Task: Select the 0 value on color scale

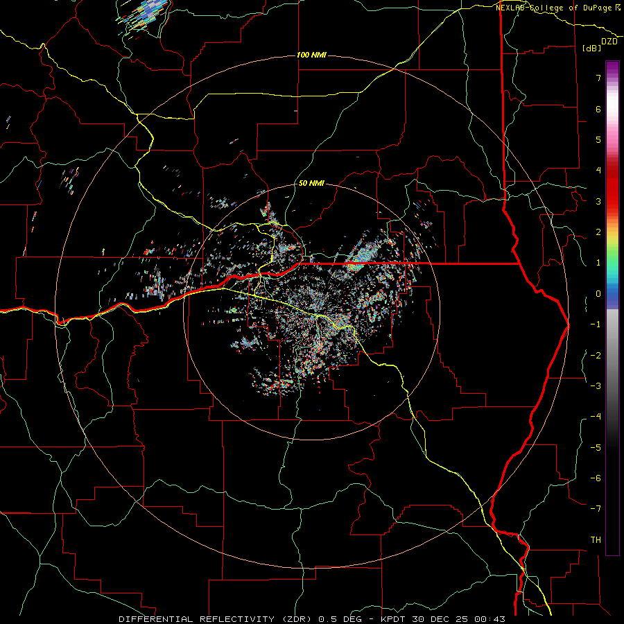Action: (x=598, y=294)
